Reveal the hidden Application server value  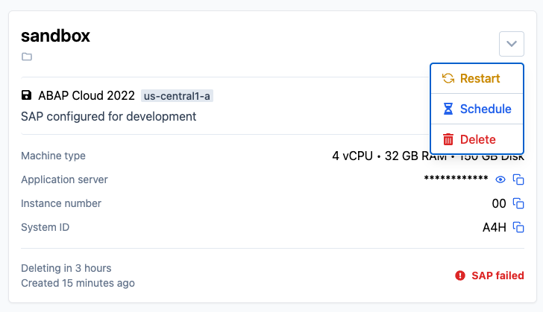click(x=500, y=179)
